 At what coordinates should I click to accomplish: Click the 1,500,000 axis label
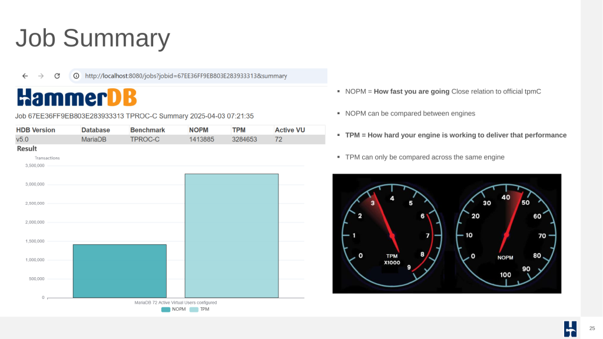35,241
